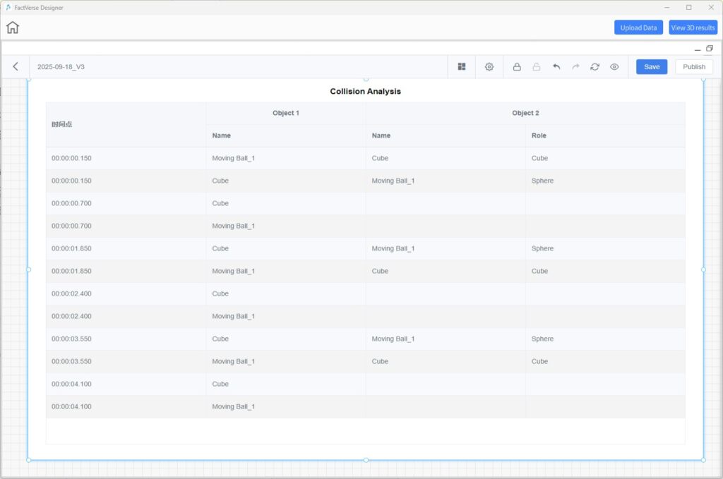This screenshot has height=479, width=723.
Task: Refresh the dashboard data
Action: coord(594,67)
